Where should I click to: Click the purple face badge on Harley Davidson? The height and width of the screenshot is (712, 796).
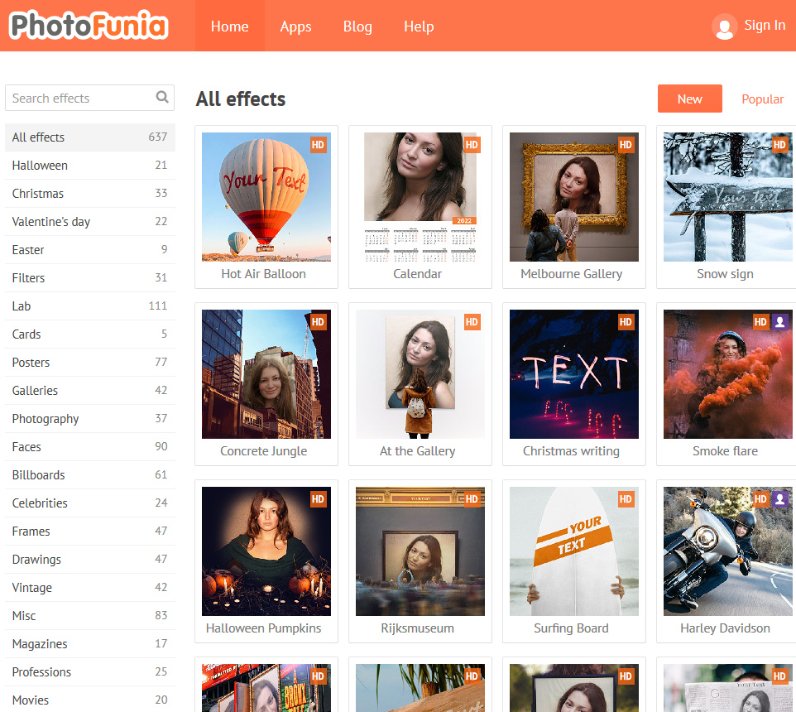tap(779, 499)
